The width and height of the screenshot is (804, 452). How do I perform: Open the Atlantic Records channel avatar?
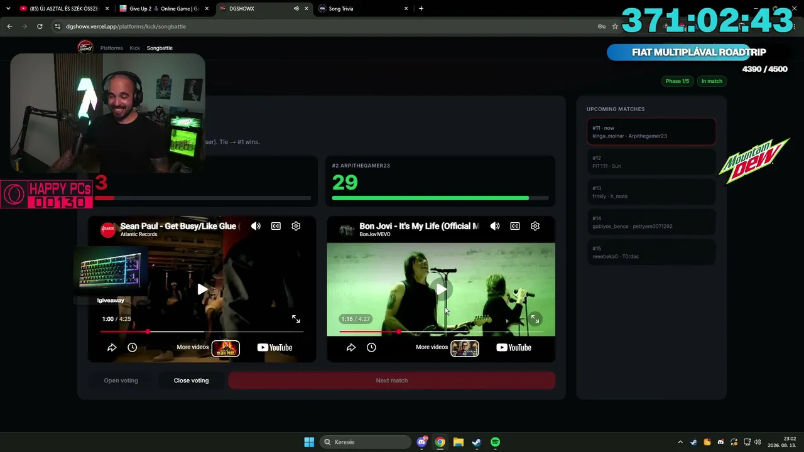108,229
